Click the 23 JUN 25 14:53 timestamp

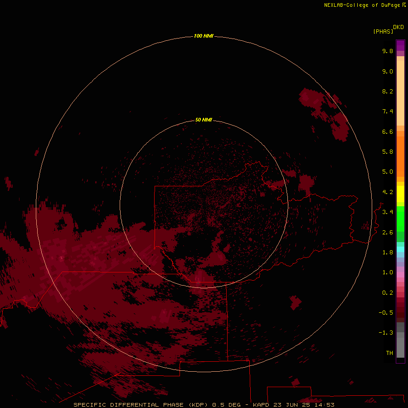[x=304, y=405]
